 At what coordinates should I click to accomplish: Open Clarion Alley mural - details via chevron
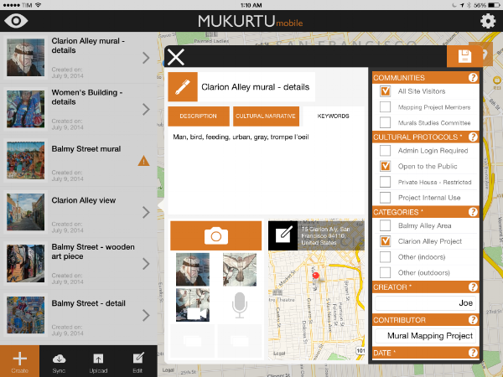pos(146,58)
